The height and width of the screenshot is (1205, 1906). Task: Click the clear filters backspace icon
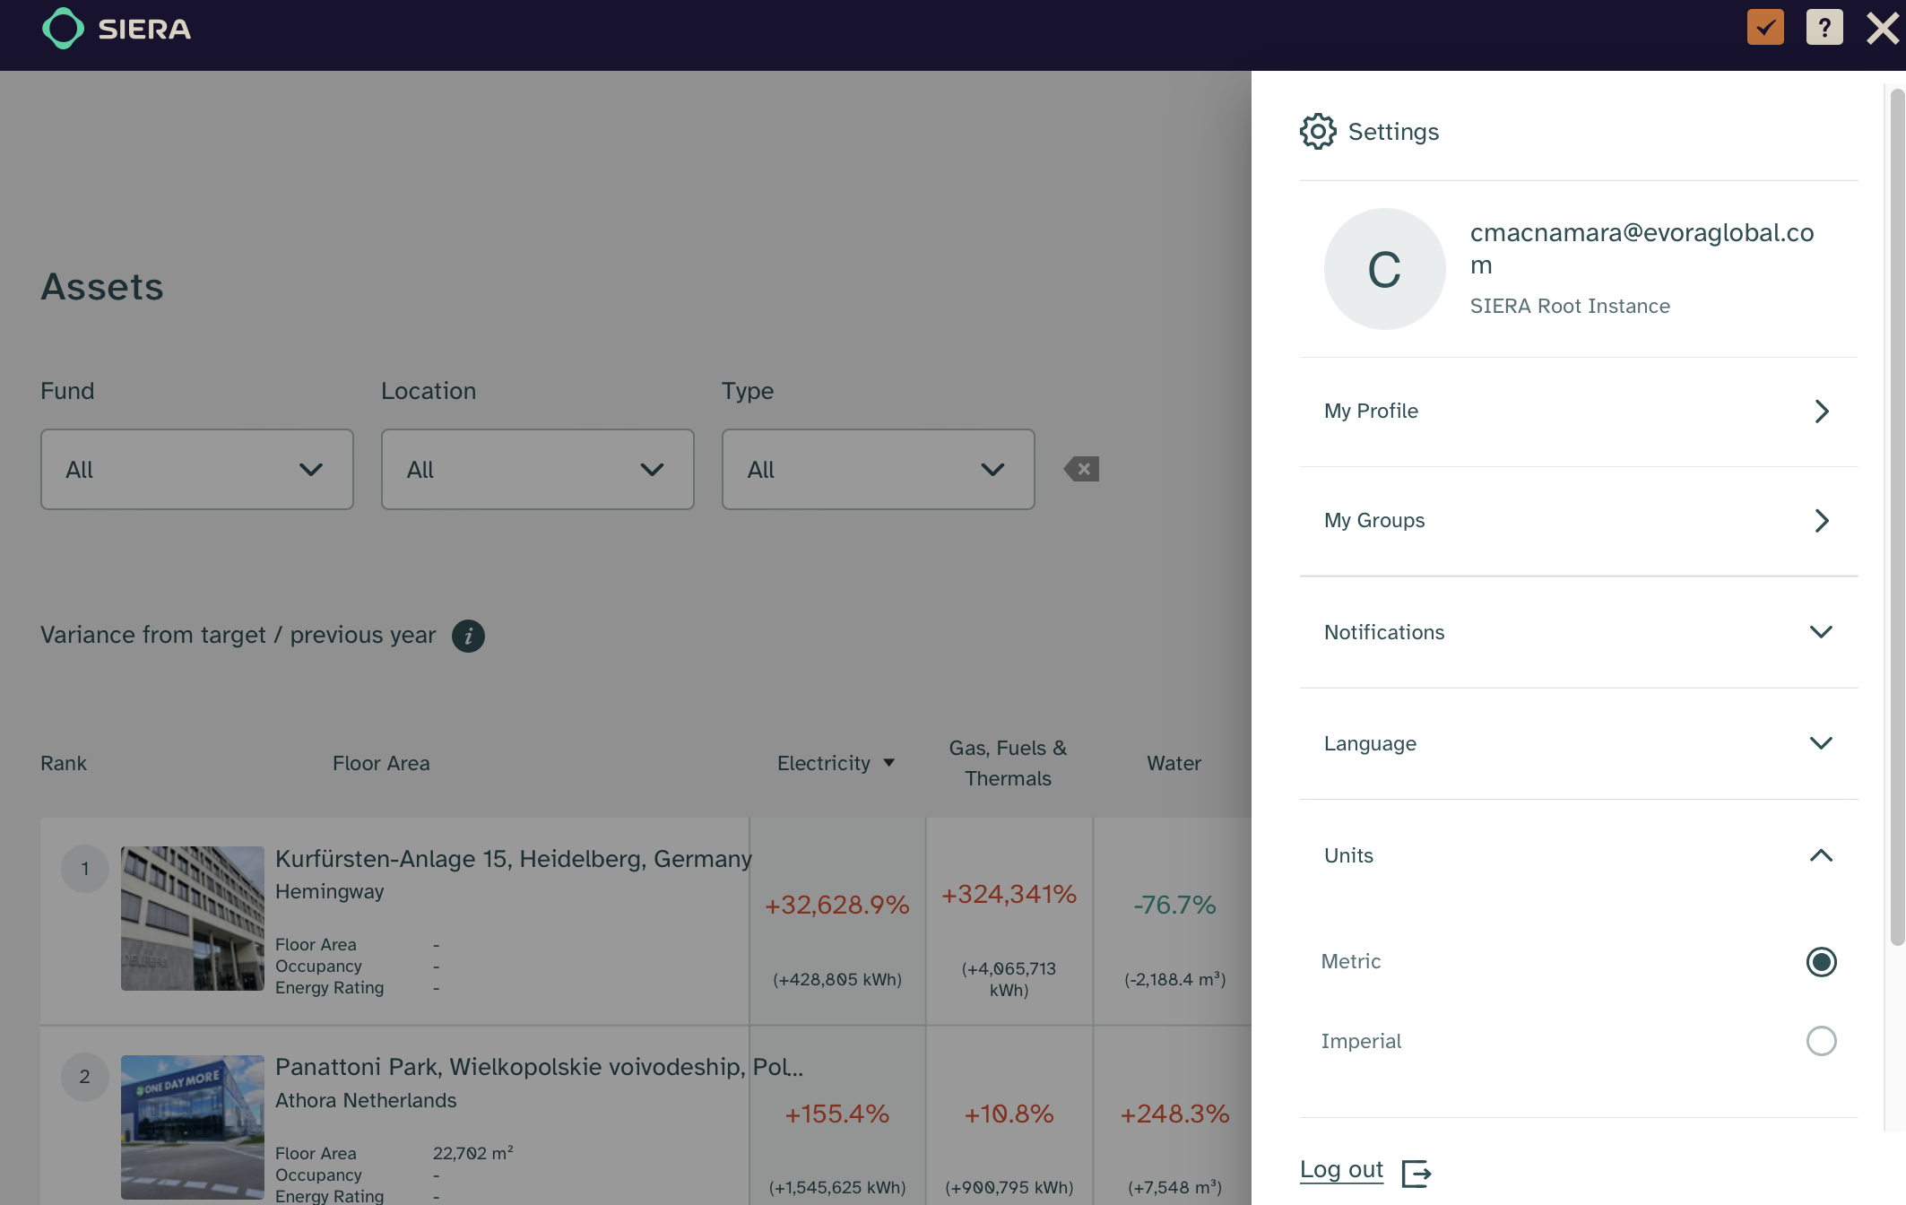pyautogui.click(x=1082, y=469)
